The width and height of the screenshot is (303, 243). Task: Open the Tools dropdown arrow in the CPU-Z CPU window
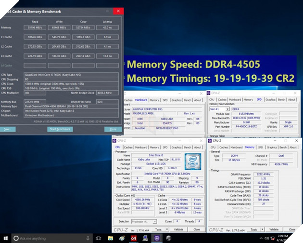click(167, 229)
